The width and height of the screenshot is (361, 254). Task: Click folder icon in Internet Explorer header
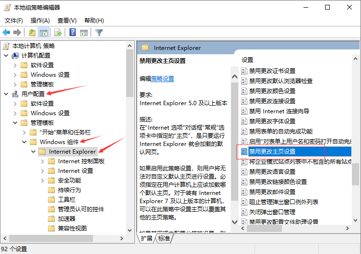145,48
